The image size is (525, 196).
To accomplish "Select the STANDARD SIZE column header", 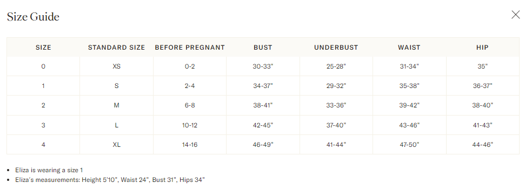I will coord(117,48).
